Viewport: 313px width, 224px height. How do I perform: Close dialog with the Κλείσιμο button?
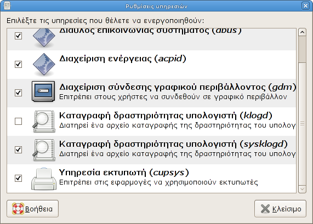click(280, 209)
